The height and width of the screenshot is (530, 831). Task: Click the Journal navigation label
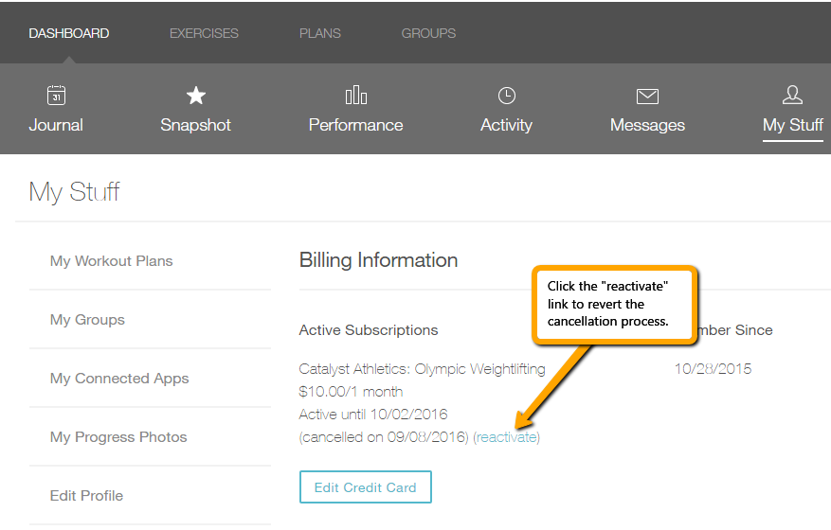(56, 125)
